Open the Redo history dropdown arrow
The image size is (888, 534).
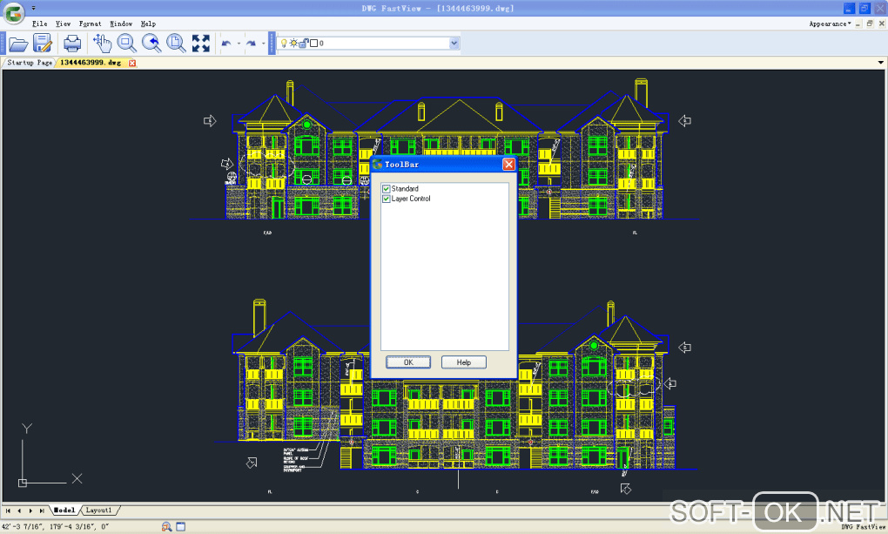click(x=263, y=44)
